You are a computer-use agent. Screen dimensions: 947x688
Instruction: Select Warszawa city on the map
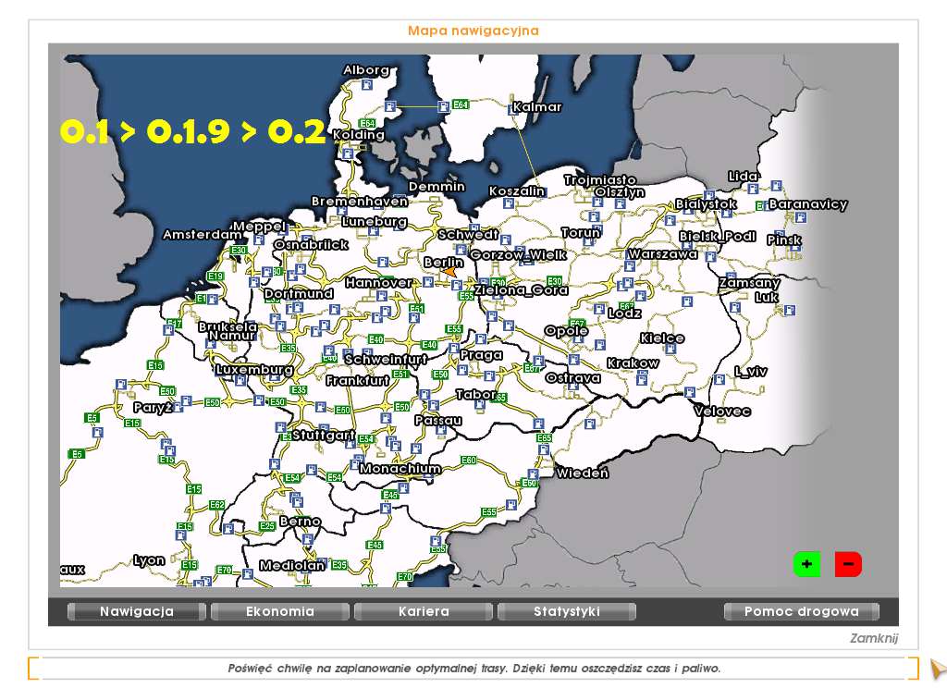click(x=662, y=253)
